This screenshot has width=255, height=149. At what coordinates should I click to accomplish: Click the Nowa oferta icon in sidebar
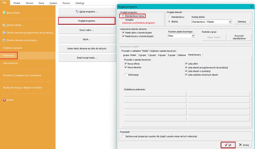click(4, 13)
